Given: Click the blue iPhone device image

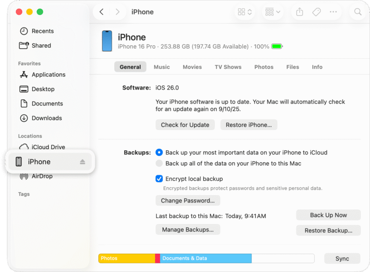Looking at the screenshot, I should (x=107, y=41).
